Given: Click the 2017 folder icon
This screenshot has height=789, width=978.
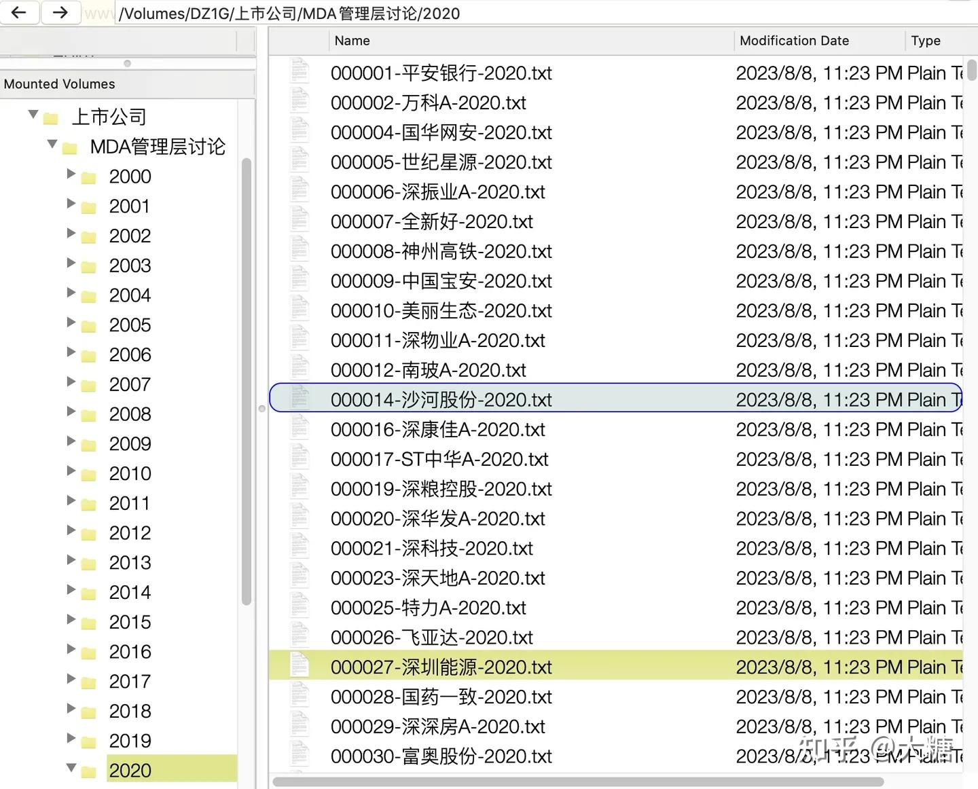Looking at the screenshot, I should point(88,683).
